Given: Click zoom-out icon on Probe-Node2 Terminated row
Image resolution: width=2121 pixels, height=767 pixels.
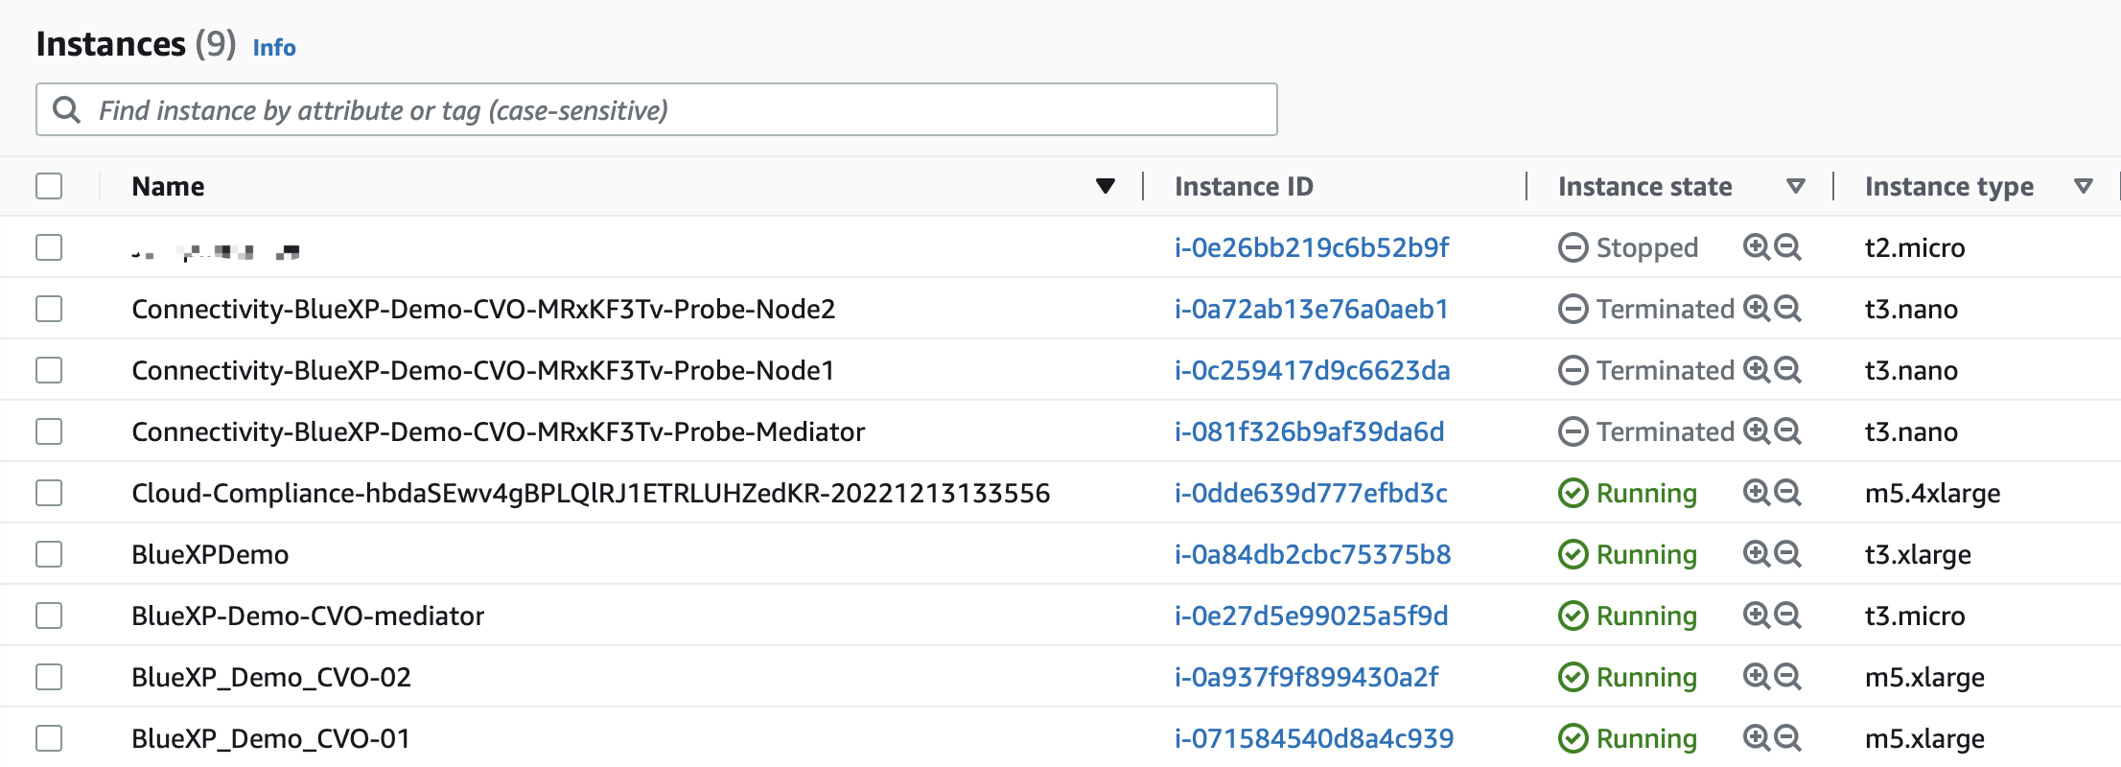Looking at the screenshot, I should coord(1787,309).
